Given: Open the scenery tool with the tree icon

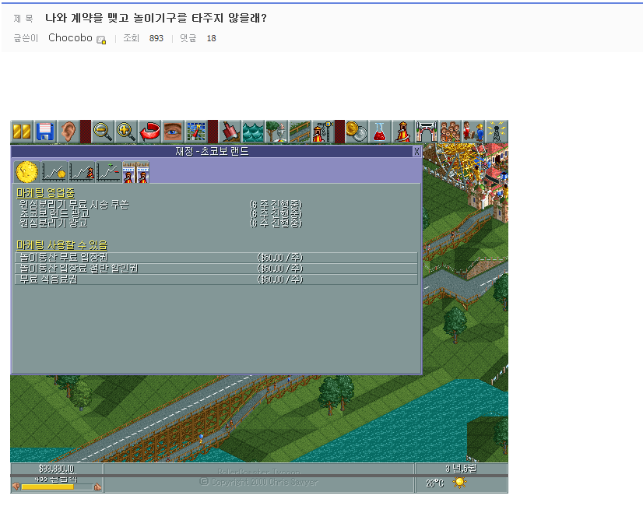Looking at the screenshot, I should coord(276,132).
